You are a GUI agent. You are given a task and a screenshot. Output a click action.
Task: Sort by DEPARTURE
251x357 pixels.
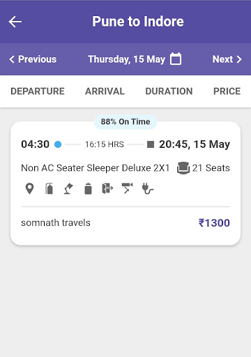pyautogui.click(x=38, y=91)
